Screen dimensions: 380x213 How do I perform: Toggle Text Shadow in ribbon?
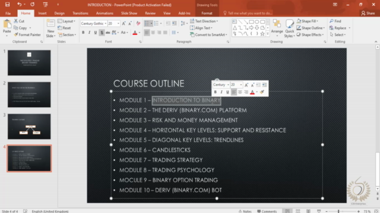102,33
